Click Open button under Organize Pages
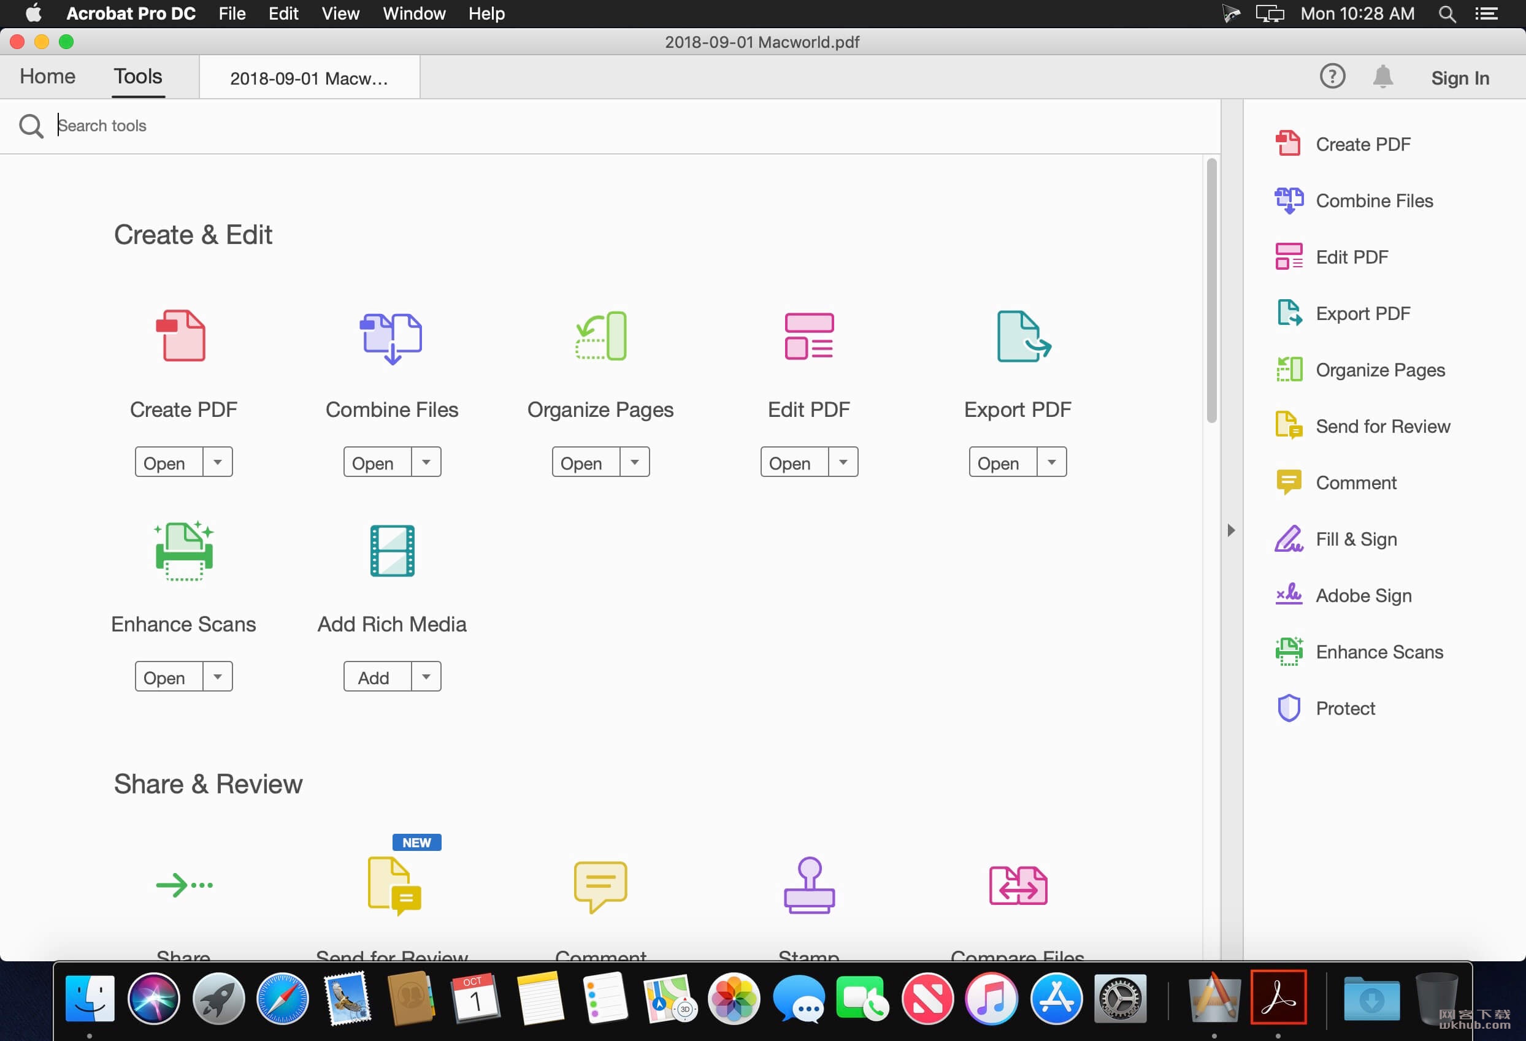Screen dimensions: 1526x1041 point(586,462)
